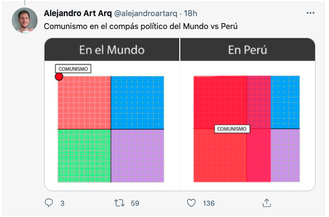Retweet using the retweet arrows icon
329x217 pixels.
click(x=119, y=203)
